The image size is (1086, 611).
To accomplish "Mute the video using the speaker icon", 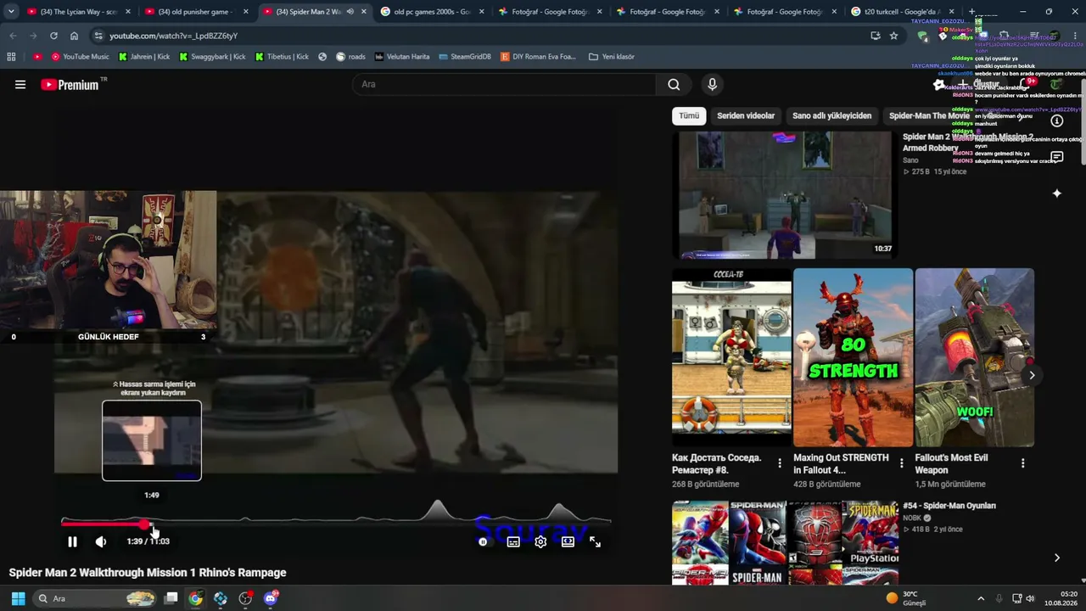I will pyautogui.click(x=101, y=541).
